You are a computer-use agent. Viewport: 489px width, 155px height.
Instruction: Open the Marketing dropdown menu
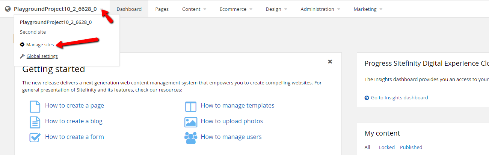[x=368, y=9]
